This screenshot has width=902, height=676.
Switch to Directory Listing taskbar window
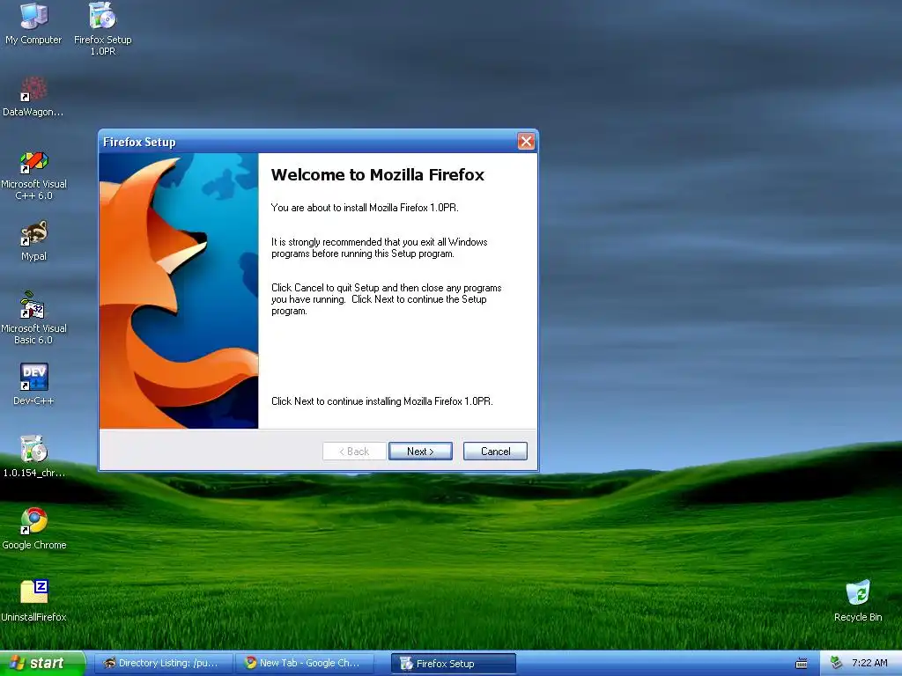coord(163,664)
